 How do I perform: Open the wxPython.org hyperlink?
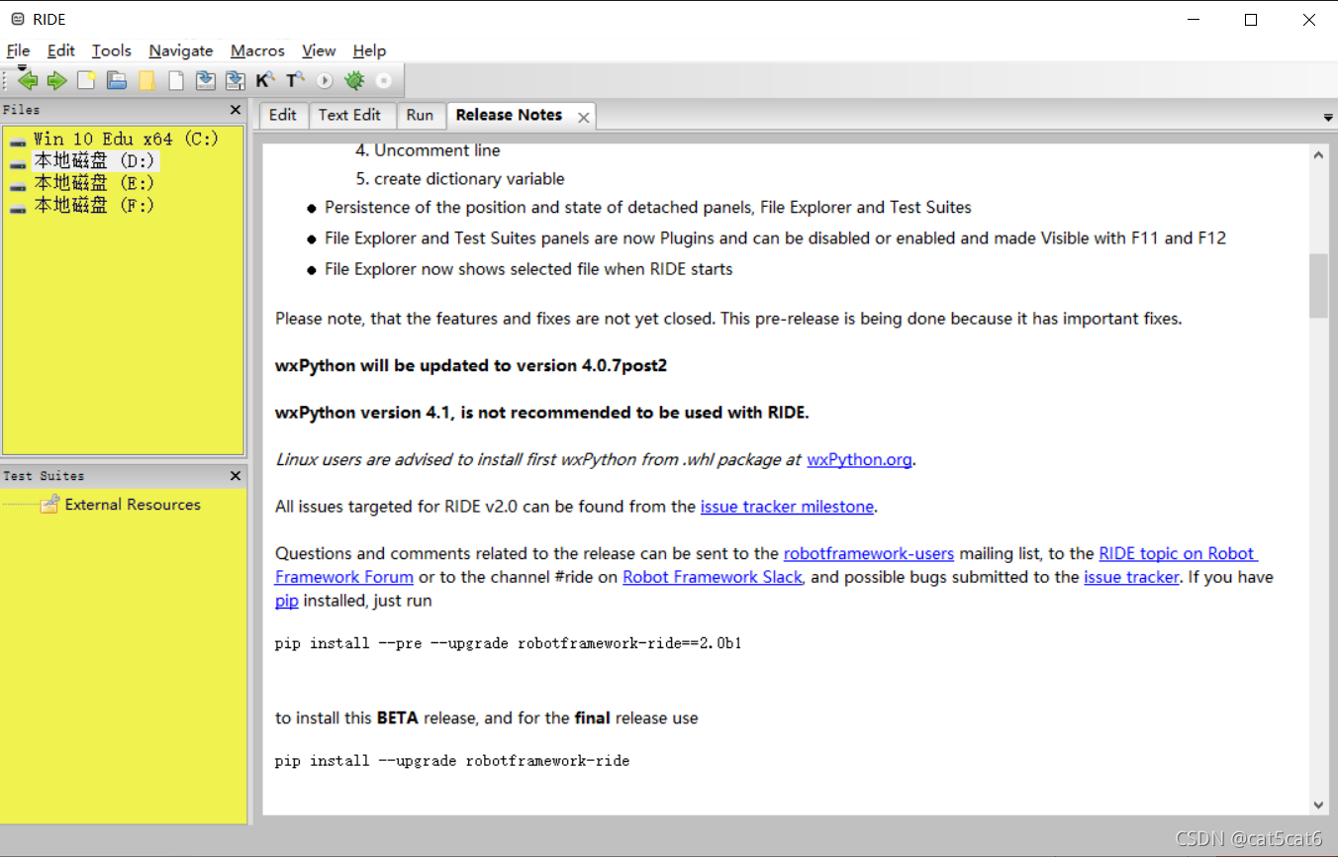tap(859, 459)
